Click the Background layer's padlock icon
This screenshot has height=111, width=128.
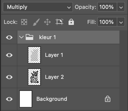(x=108, y=99)
